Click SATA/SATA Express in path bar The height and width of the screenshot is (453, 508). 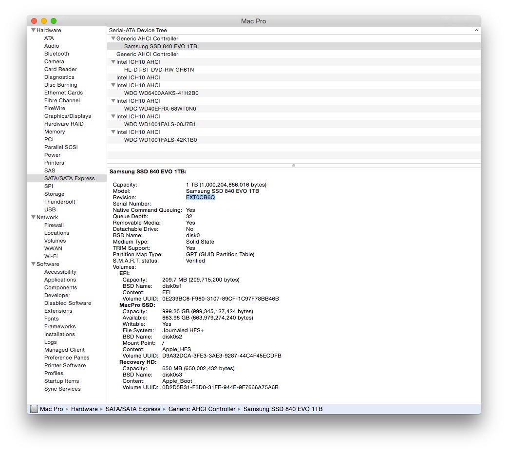[x=133, y=409]
